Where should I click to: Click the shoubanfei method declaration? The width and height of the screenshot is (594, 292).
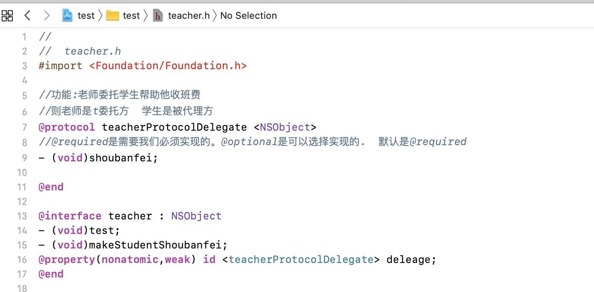pos(98,158)
